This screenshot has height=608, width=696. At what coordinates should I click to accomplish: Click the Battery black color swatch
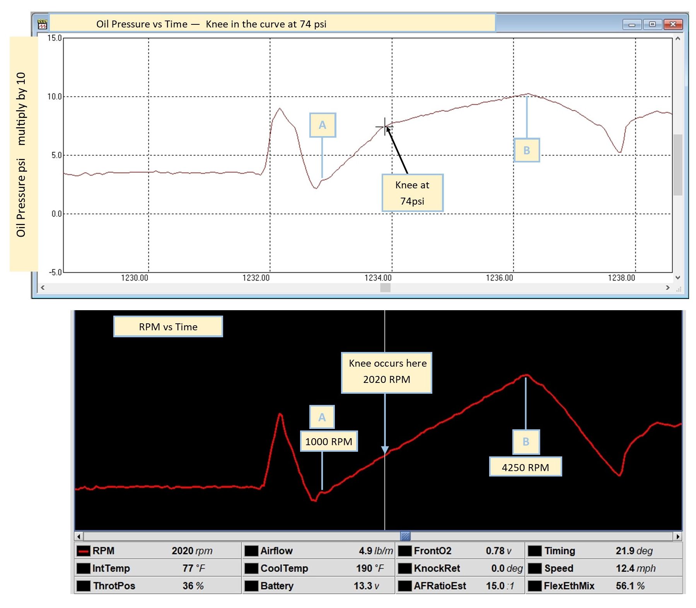coord(251,586)
